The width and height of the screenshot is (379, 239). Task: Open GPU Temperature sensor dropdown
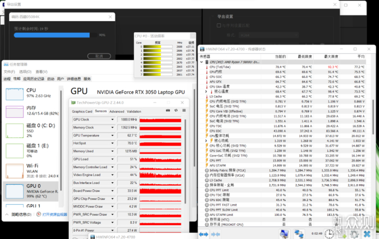[113, 135]
